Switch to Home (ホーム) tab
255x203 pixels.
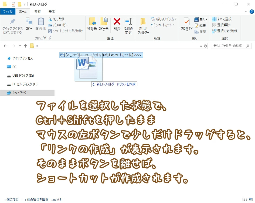[x=23, y=12]
